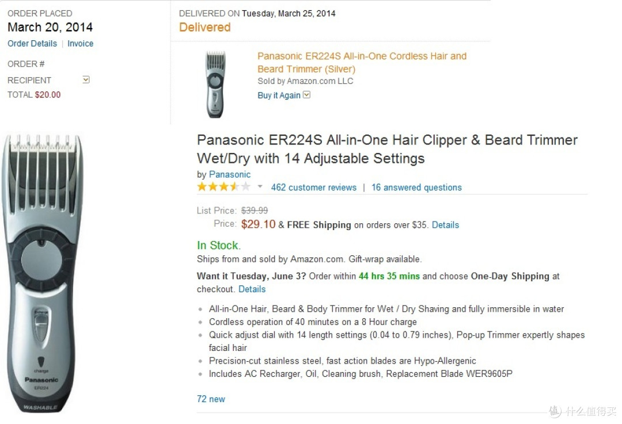Viewport: 622px width, 424px height.
Task: Open the Invoice link
Action: (81, 44)
